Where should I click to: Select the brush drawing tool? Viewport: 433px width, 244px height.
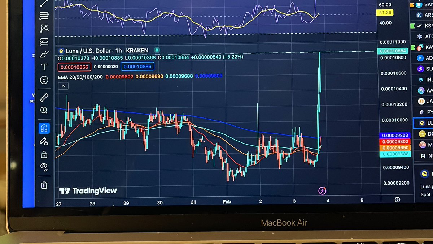pos(44,54)
